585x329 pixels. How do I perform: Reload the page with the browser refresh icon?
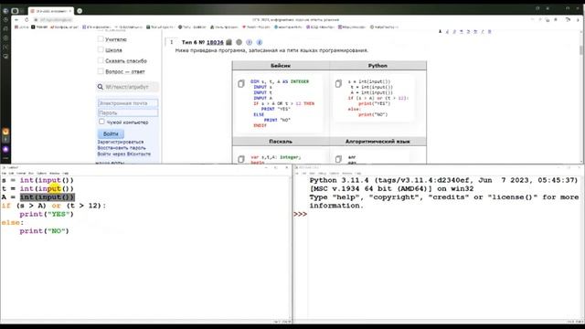click(x=27, y=20)
